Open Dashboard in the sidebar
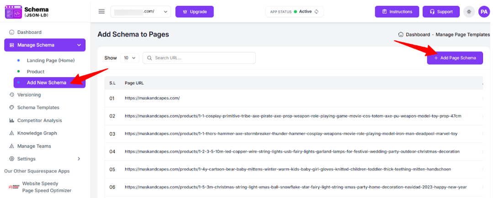The width and height of the screenshot is (493, 198). coord(29,32)
